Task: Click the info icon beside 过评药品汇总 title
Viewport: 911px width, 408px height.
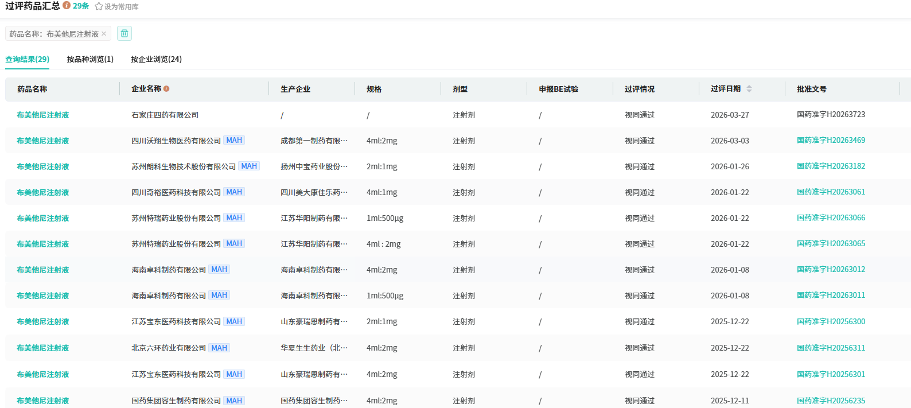Action: [67, 6]
